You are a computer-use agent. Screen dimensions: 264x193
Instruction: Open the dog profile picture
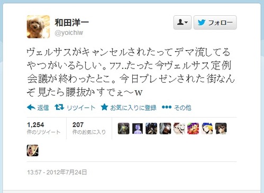pos(38,27)
